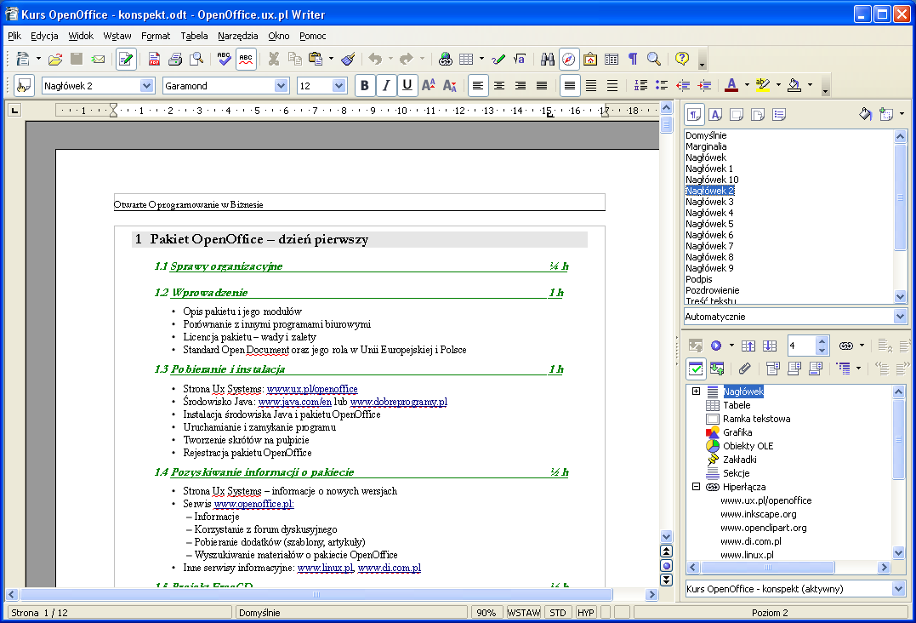The width and height of the screenshot is (916, 623).
Task: Open the Tabela menu
Action: point(194,36)
